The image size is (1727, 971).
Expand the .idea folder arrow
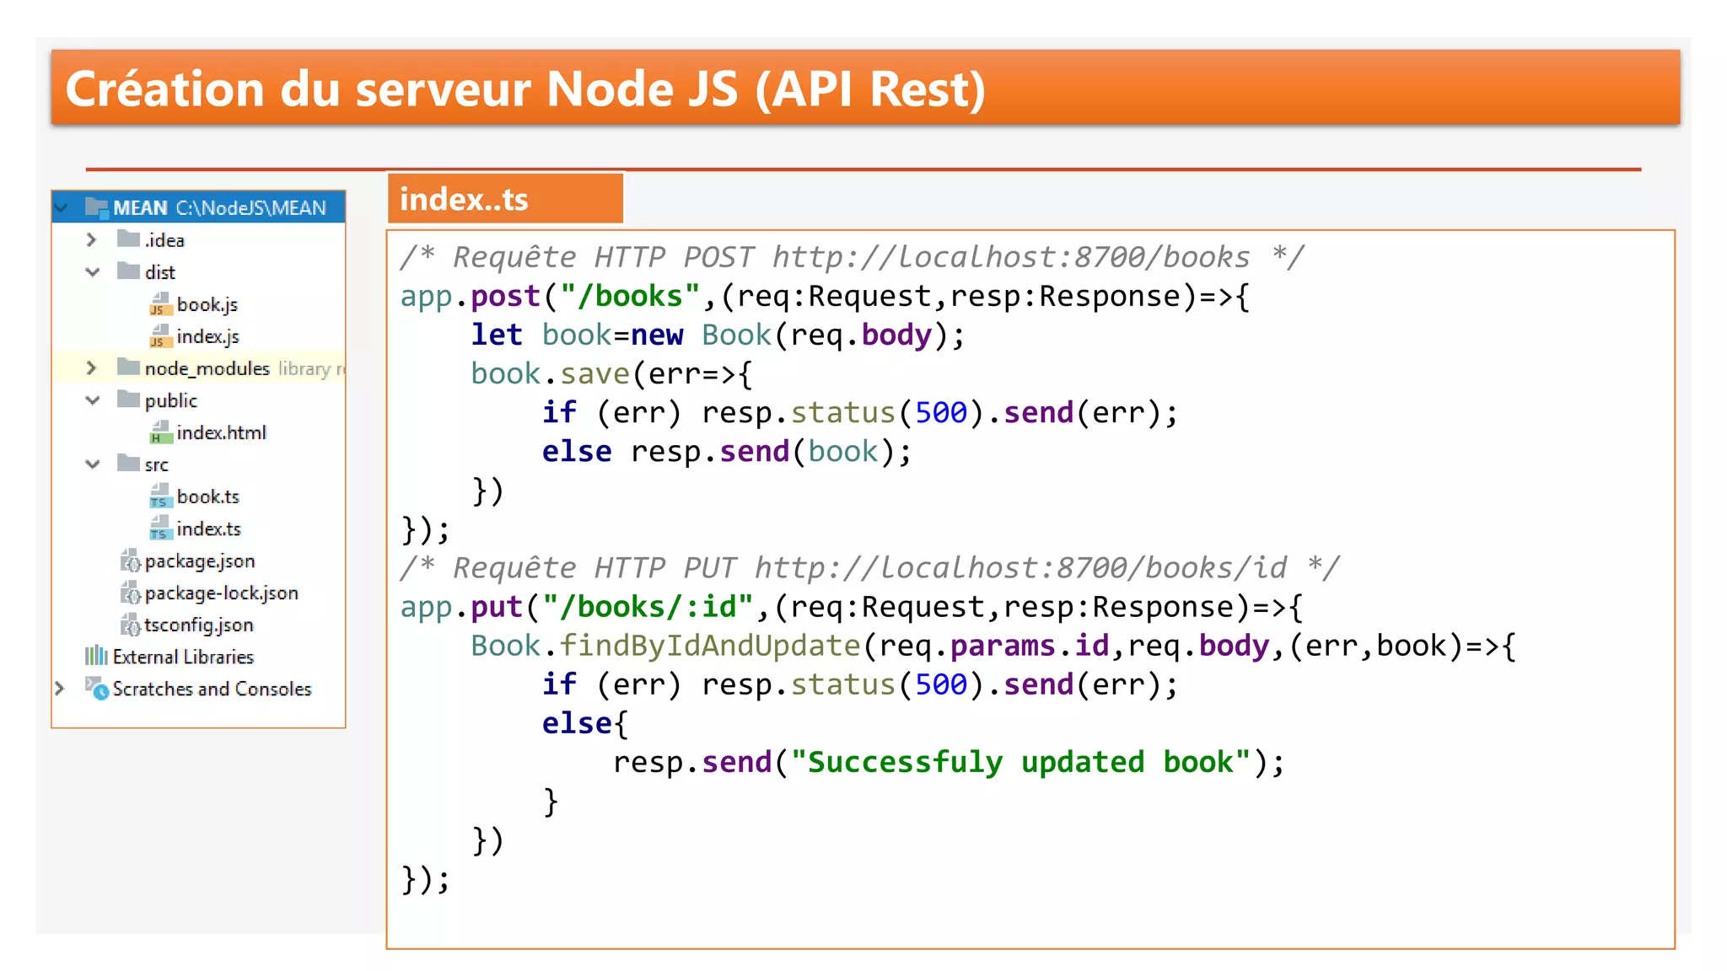[91, 240]
